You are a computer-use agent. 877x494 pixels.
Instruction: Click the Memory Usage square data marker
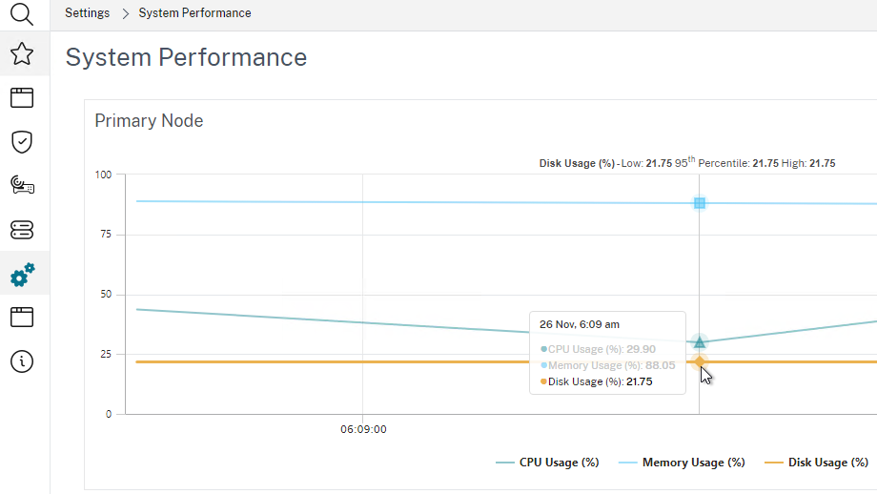[700, 203]
